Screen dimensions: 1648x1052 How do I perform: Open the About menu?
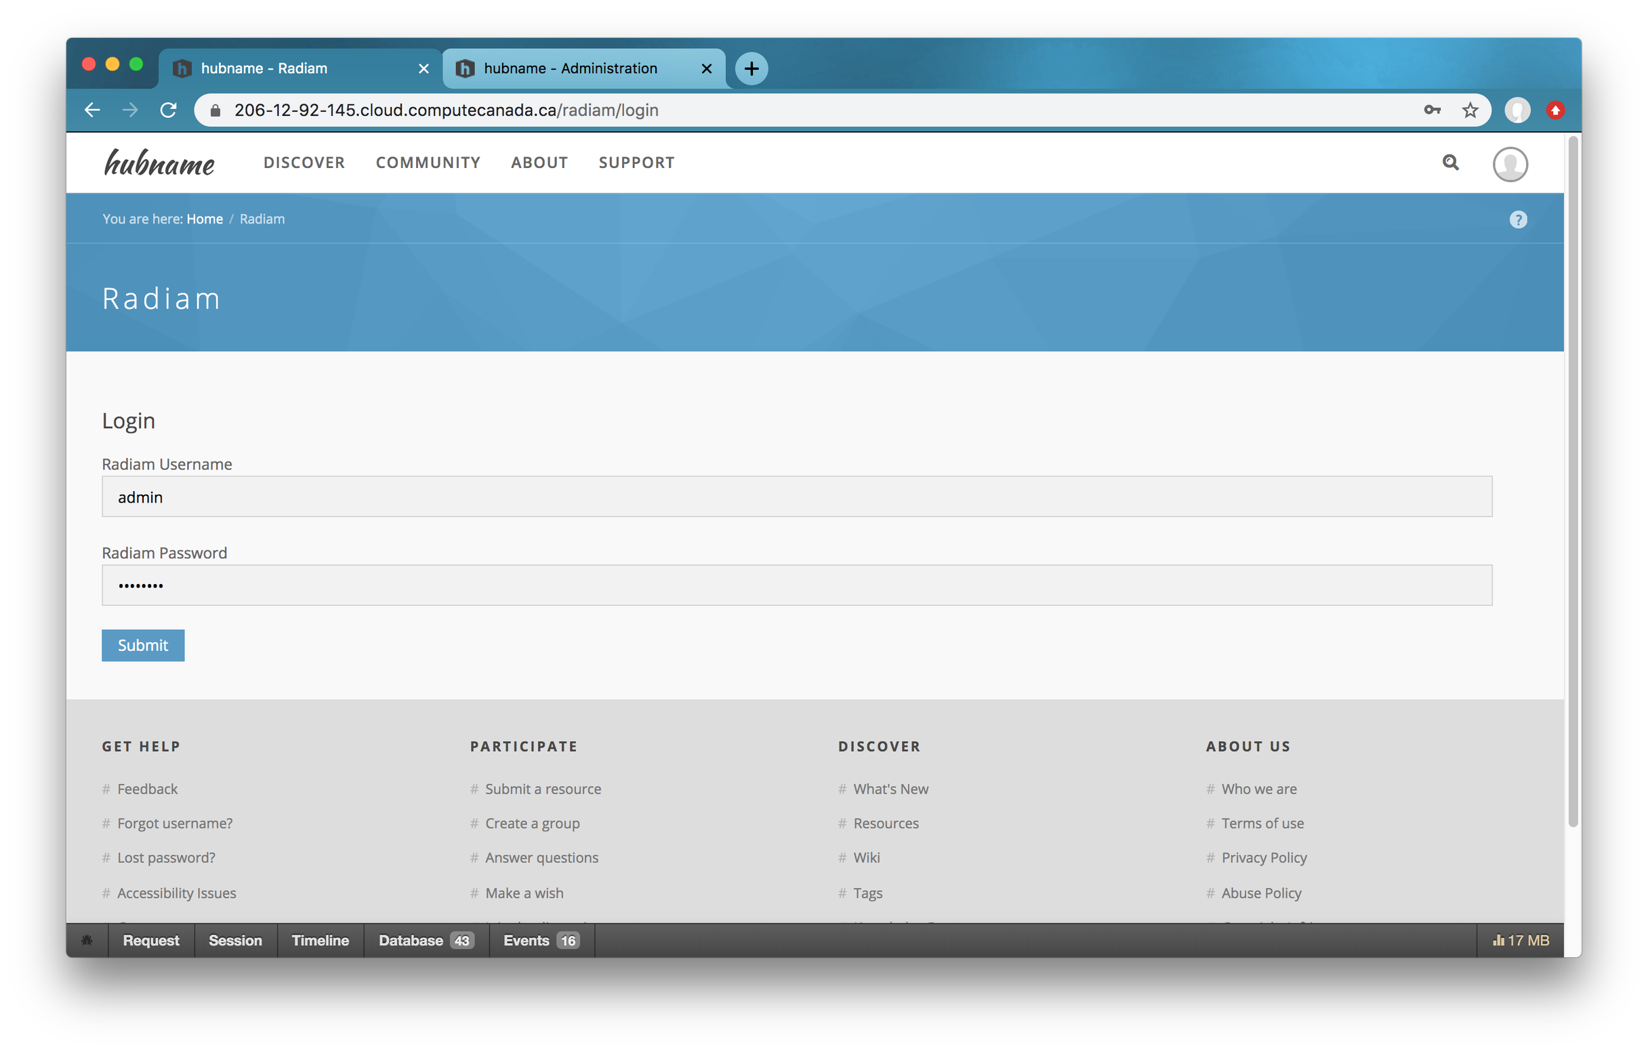click(539, 163)
